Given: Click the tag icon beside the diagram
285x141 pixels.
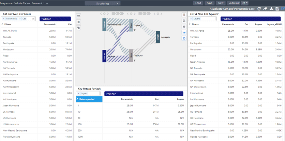Looking at the screenshot, I should pos(78,28).
